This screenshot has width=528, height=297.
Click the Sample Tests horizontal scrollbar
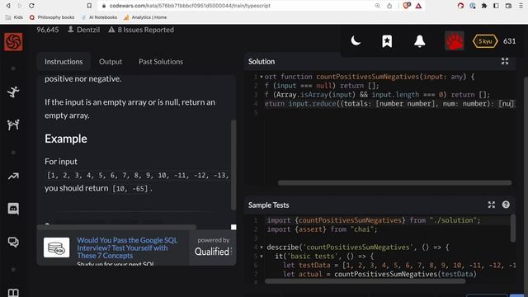click(365, 280)
